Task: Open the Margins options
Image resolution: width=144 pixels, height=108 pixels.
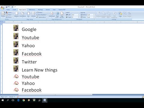Action: click(16, 14)
